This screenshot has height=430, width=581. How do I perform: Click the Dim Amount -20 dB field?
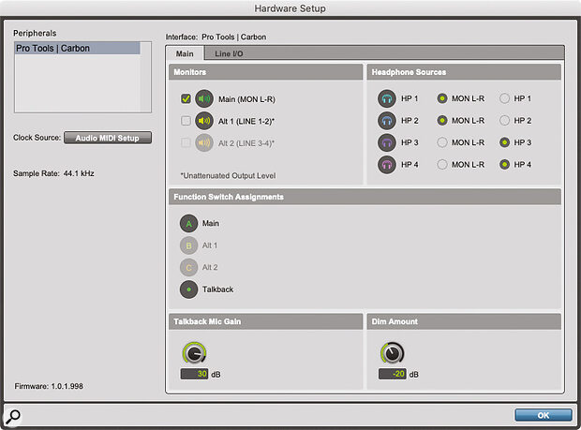(x=393, y=374)
